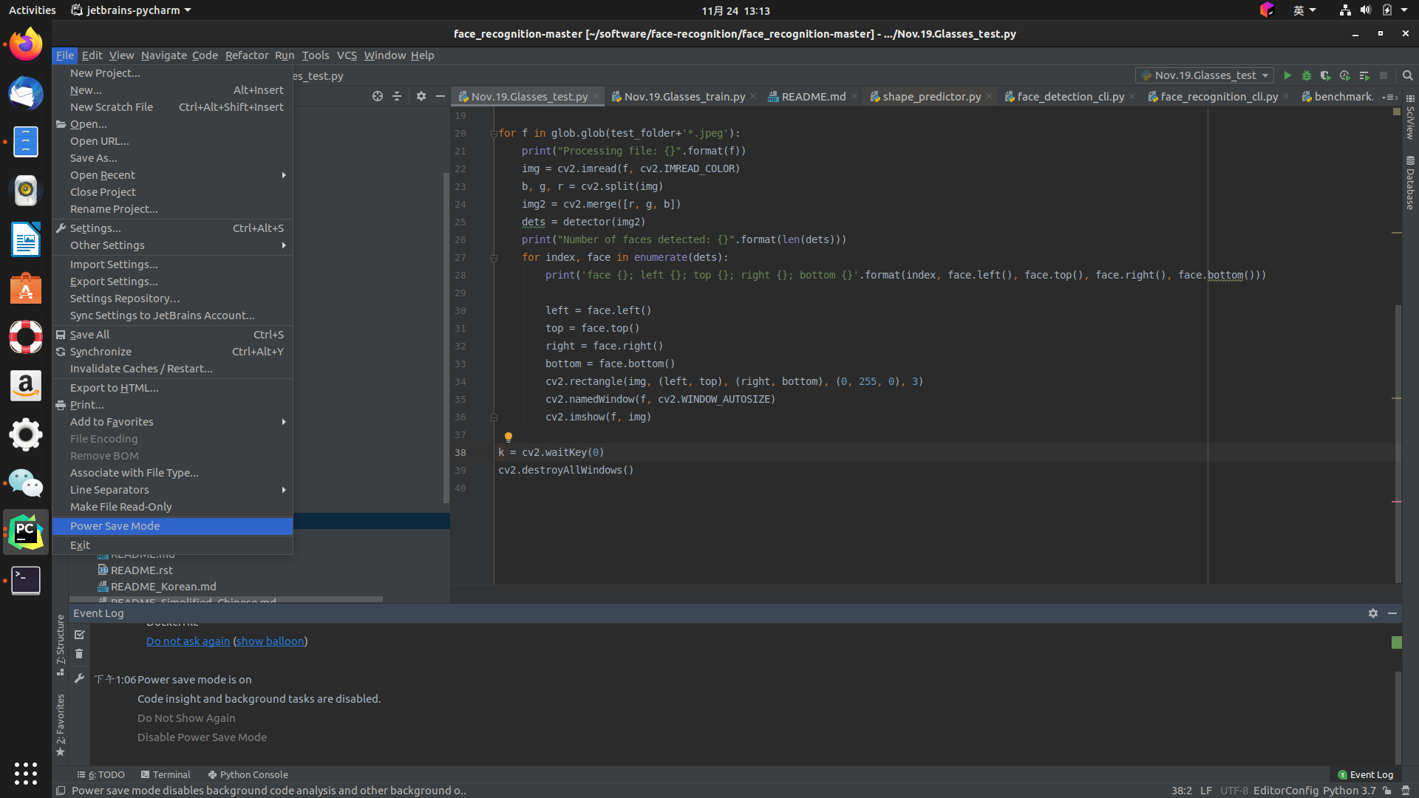The height and width of the screenshot is (798, 1419).
Task: Run with Coverage shield icon
Action: 1325,75
